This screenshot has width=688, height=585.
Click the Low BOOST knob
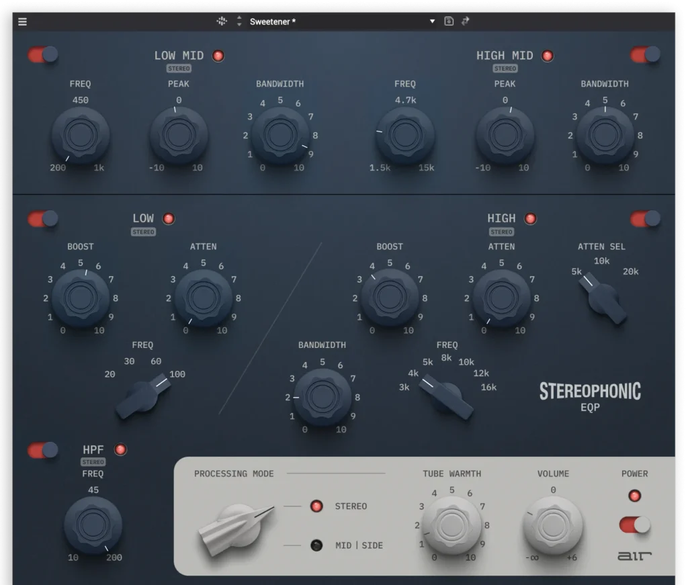pyautogui.click(x=81, y=298)
